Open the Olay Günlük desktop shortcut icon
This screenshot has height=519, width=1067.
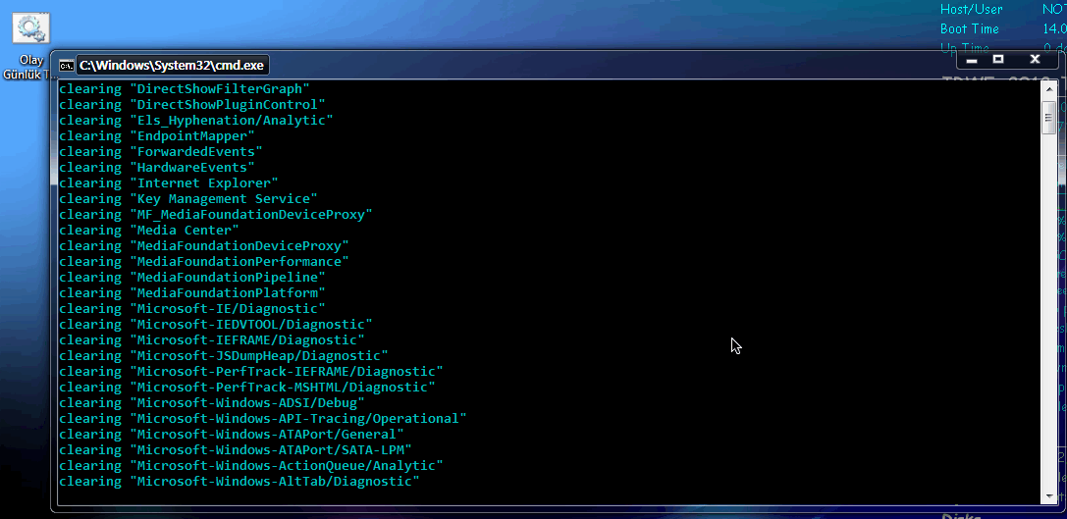tap(31, 29)
